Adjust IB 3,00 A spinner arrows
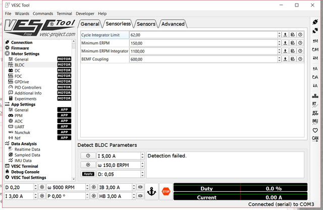The width and height of the screenshot is (323, 210). [134, 187]
